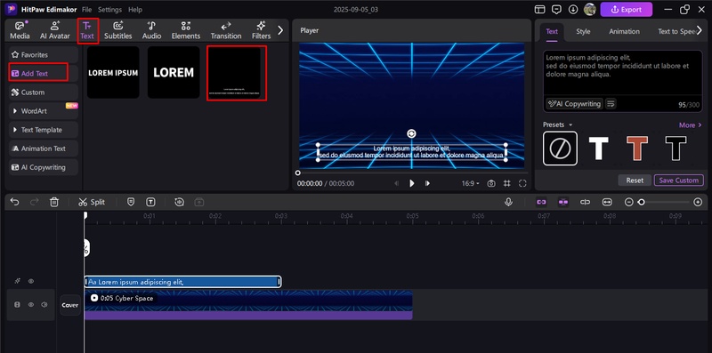The image size is (712, 353).
Task: Select the large LOREM text thumbnail
Action: click(x=174, y=72)
